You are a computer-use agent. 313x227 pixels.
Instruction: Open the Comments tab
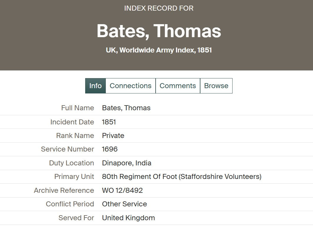[x=178, y=86]
